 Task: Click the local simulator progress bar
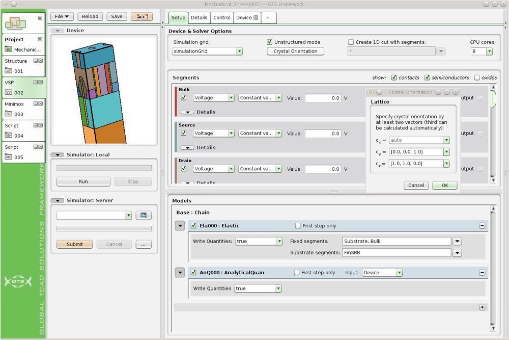tap(104, 168)
